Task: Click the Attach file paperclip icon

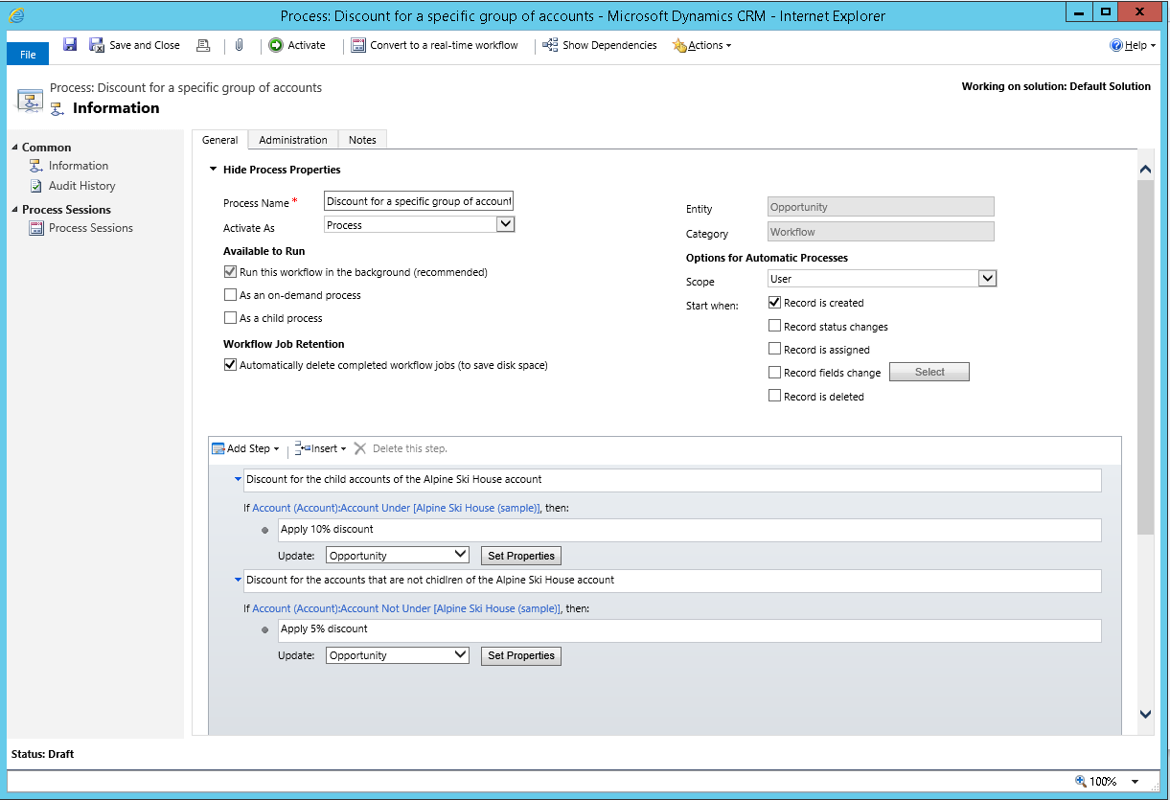Action: click(x=239, y=44)
